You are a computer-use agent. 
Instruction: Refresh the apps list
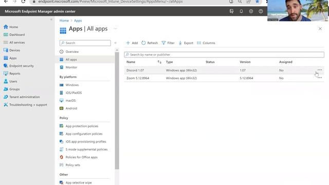point(150,43)
